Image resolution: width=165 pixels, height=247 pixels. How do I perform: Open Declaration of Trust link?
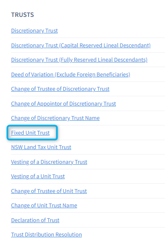[x=35, y=220]
